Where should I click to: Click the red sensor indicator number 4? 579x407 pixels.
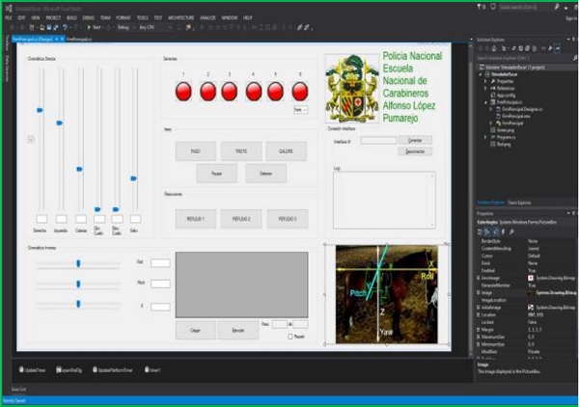(254, 92)
